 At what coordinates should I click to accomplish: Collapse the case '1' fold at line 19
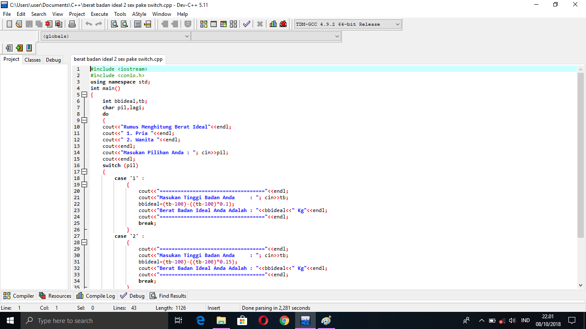pos(84,185)
